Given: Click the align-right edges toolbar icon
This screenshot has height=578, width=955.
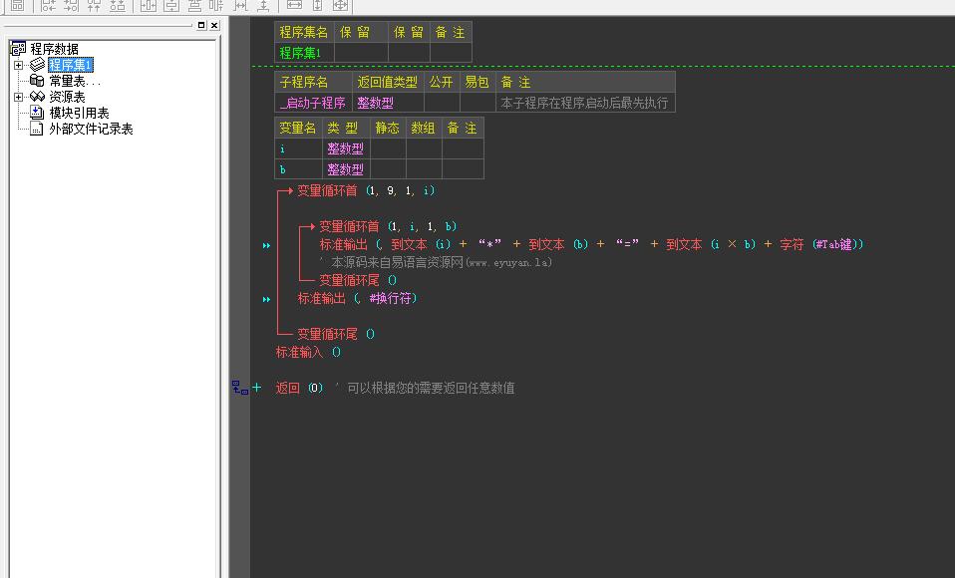Looking at the screenshot, I should [71, 6].
